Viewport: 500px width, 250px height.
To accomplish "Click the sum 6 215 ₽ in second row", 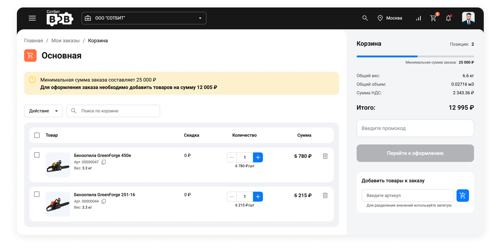I will click(x=303, y=195).
